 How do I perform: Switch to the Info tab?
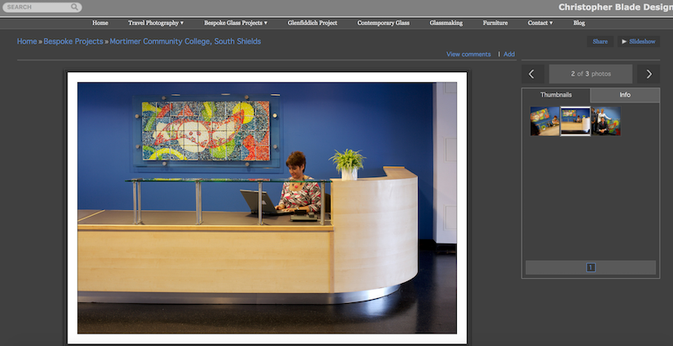point(625,95)
